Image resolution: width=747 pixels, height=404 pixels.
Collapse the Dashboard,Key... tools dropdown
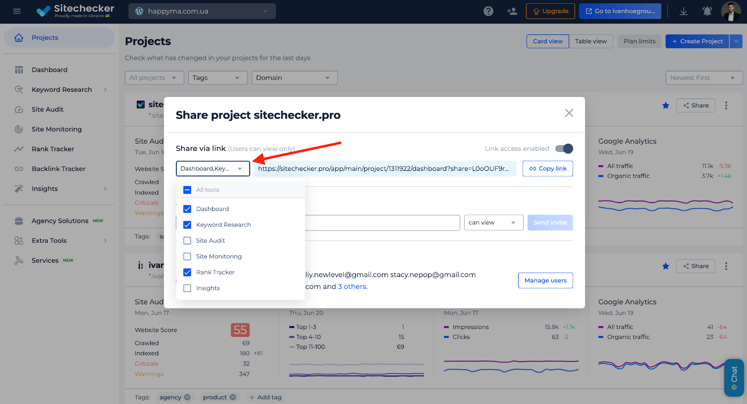tap(213, 169)
